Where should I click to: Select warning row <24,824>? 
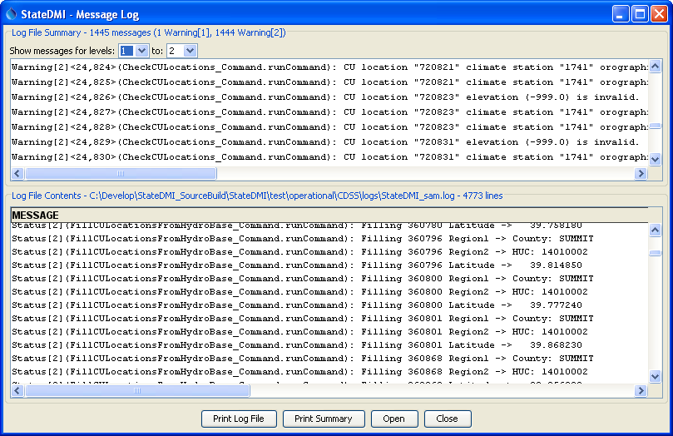pos(329,67)
